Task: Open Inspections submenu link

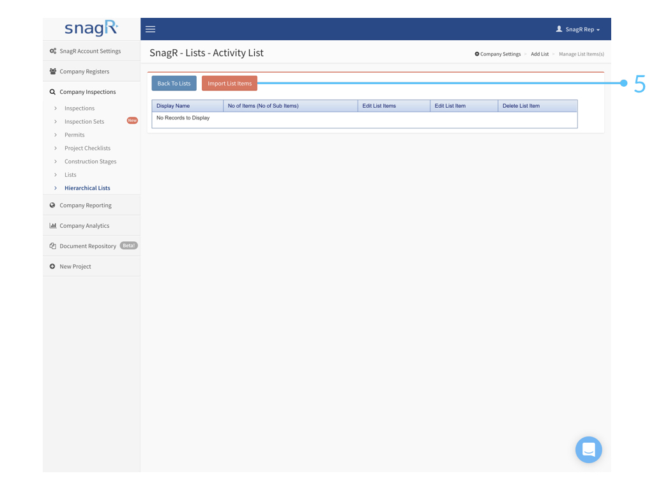Action: (x=79, y=108)
